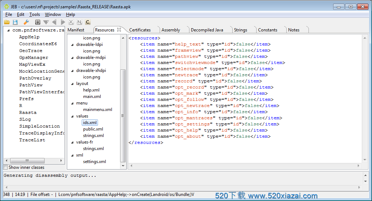Switch to the Notes tab
Screen dimensions: 372x201
pos(294,30)
